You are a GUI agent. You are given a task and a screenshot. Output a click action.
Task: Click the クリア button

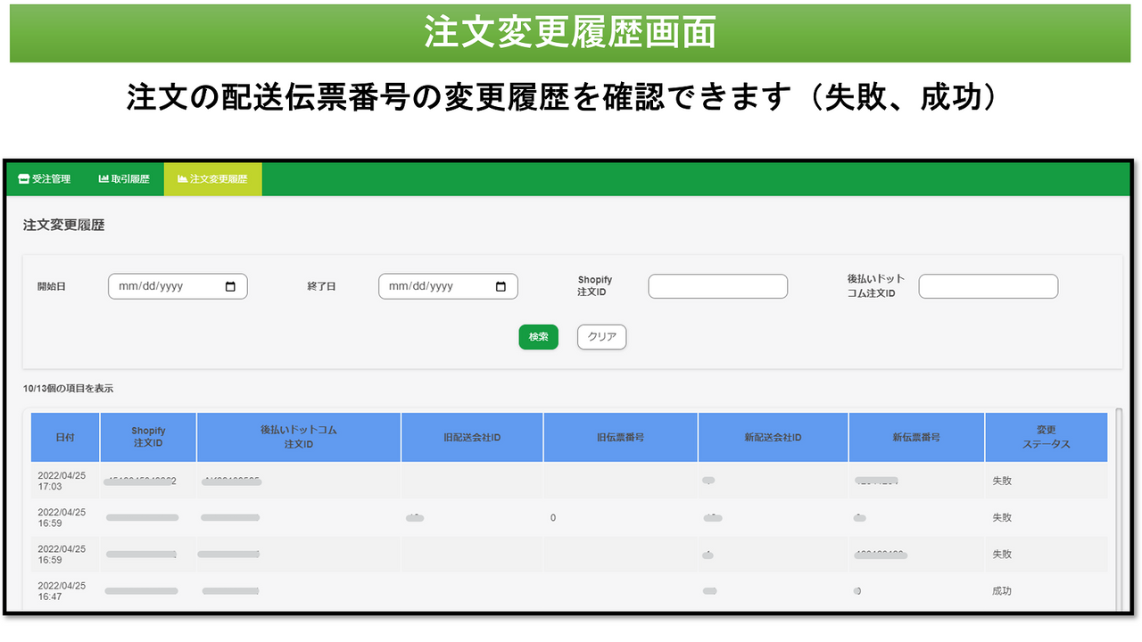[602, 337]
